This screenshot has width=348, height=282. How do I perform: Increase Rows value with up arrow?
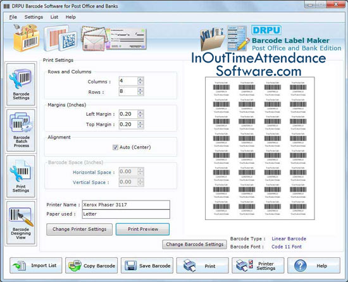coord(140,89)
